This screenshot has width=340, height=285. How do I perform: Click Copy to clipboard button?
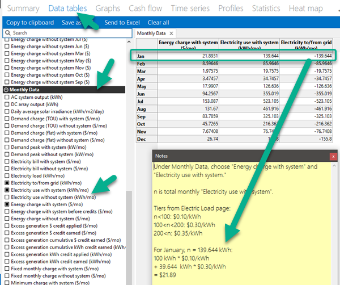pos(29,23)
